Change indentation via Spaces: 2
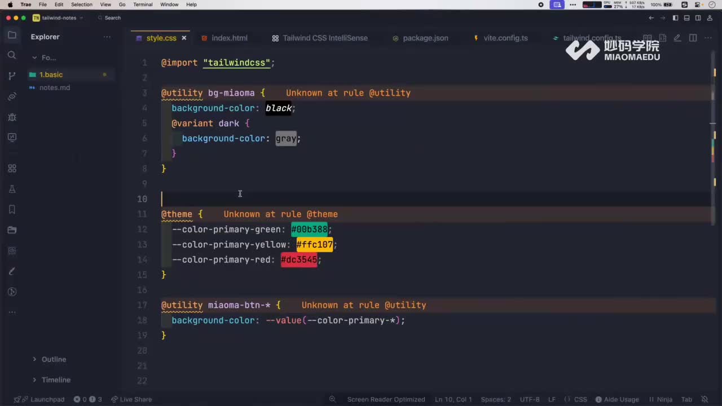Screen dimensions: 722x406 (x=496, y=399)
